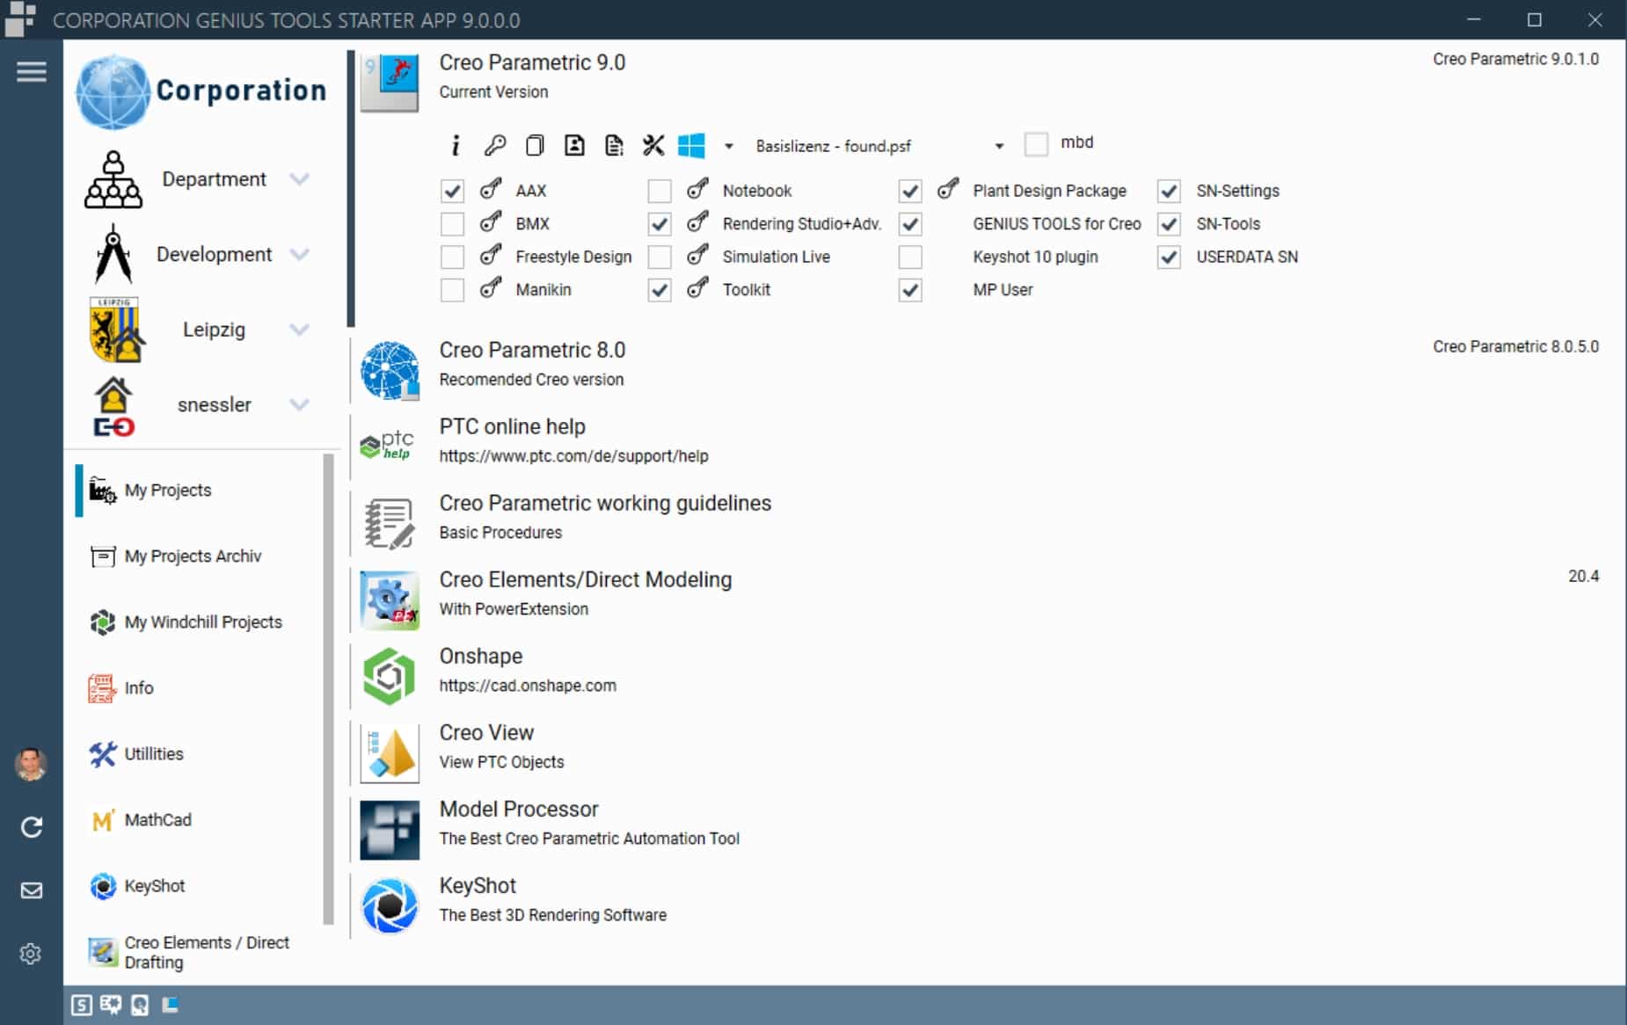
Task: Click the chat bubbles icon in bottom status bar
Action: point(111,1005)
